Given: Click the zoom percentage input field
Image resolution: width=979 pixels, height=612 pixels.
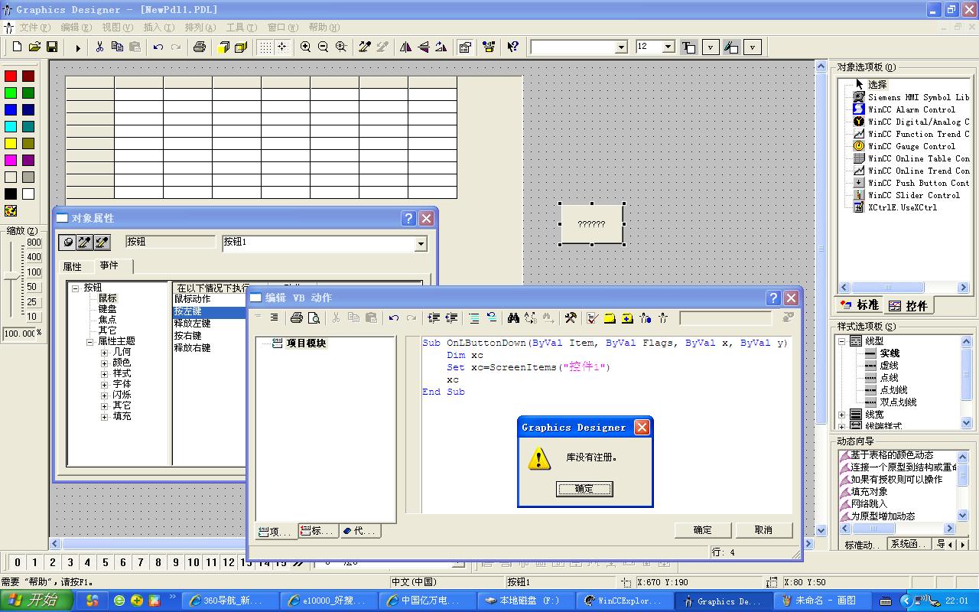Looking at the screenshot, I should (19, 333).
